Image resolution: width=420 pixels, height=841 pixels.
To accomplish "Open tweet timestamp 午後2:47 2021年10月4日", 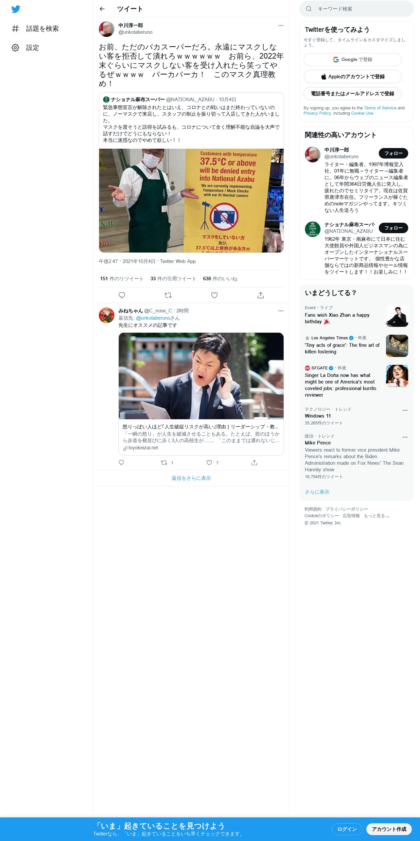I will (x=127, y=261).
